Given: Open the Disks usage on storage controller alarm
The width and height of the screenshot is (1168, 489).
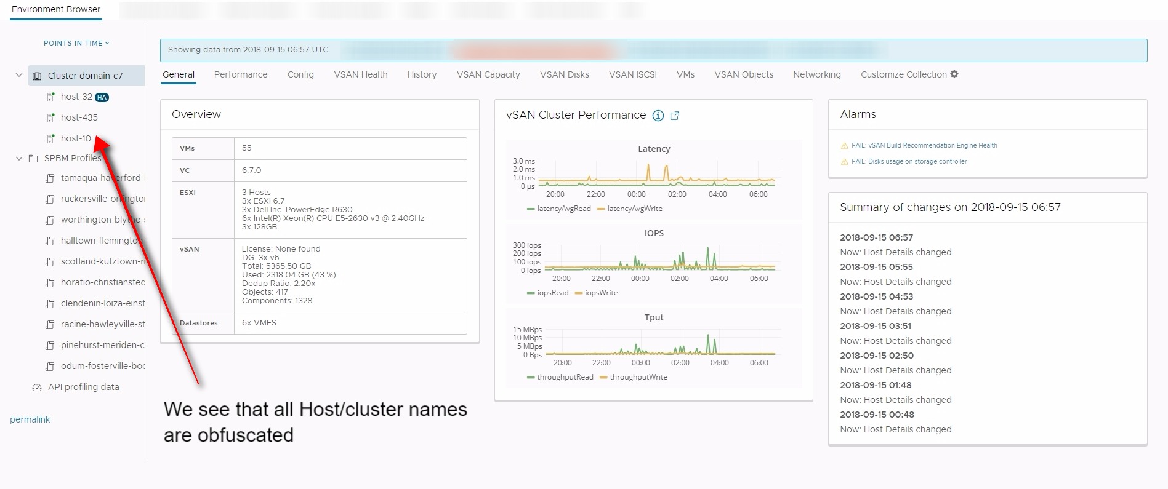Looking at the screenshot, I should pos(909,161).
